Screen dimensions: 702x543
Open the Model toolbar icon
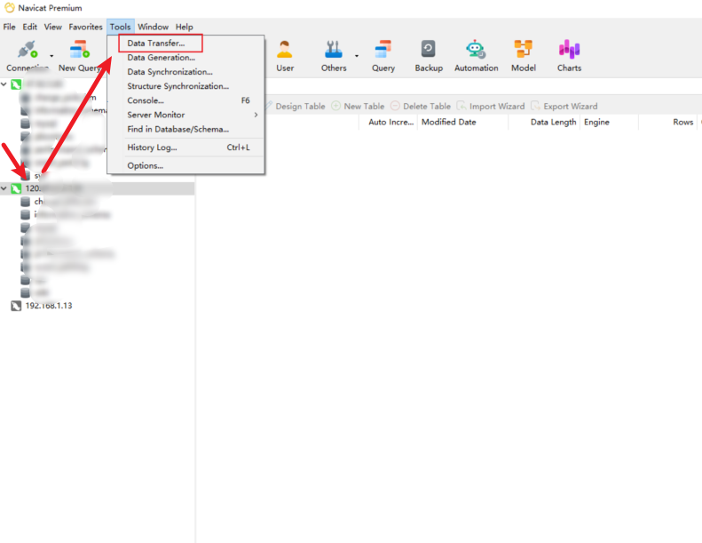tap(524, 49)
